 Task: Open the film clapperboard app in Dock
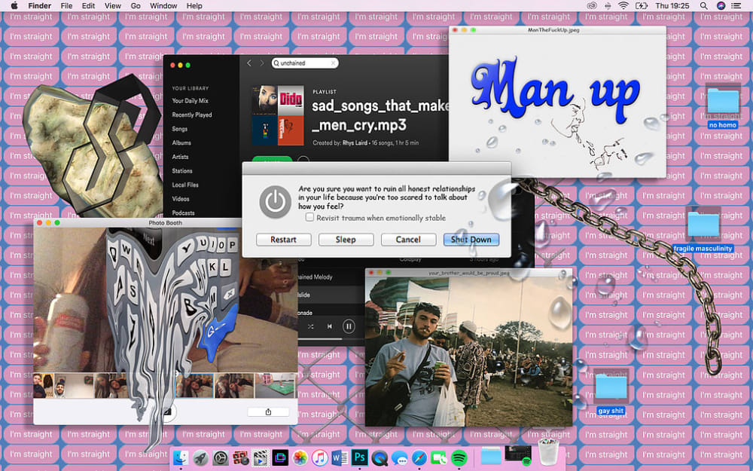tap(261, 458)
